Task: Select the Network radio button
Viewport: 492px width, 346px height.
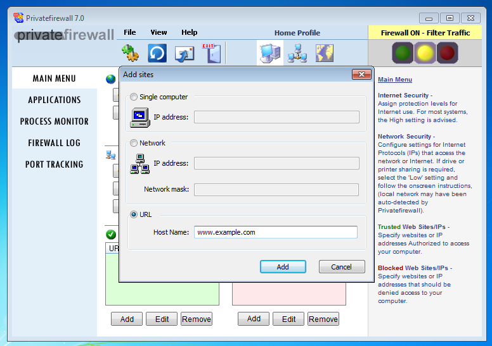Action: (x=134, y=143)
